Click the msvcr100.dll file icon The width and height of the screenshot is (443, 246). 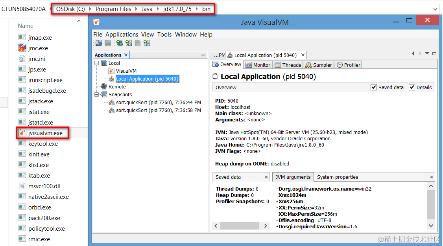pos(22,186)
